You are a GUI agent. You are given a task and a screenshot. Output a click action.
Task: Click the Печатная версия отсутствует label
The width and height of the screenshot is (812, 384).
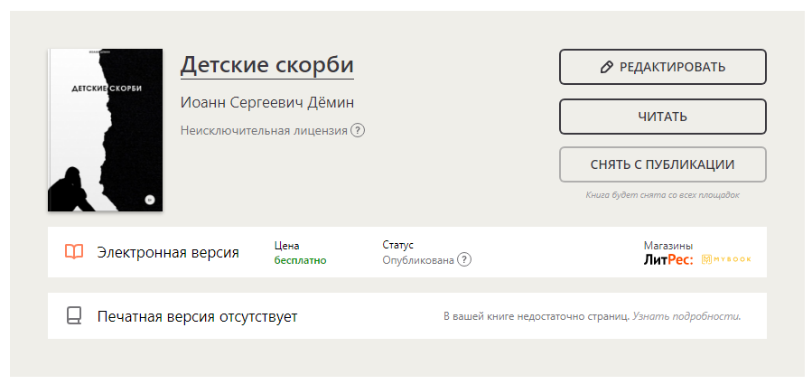pos(197,316)
